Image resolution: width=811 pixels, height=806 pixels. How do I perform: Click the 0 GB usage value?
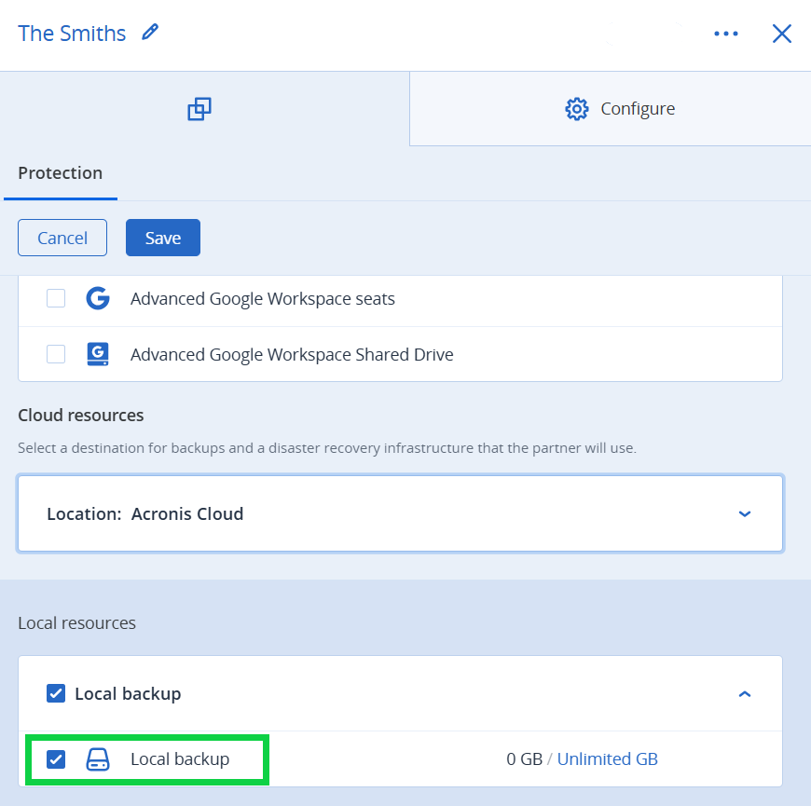[525, 759]
